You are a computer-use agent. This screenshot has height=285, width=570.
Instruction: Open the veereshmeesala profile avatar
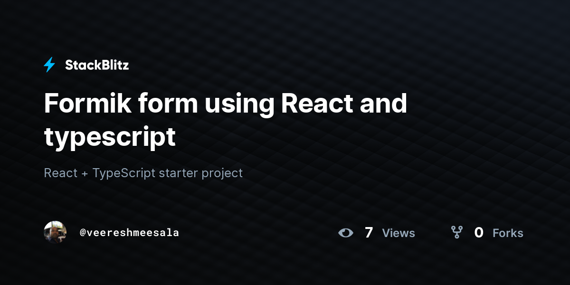click(x=55, y=232)
